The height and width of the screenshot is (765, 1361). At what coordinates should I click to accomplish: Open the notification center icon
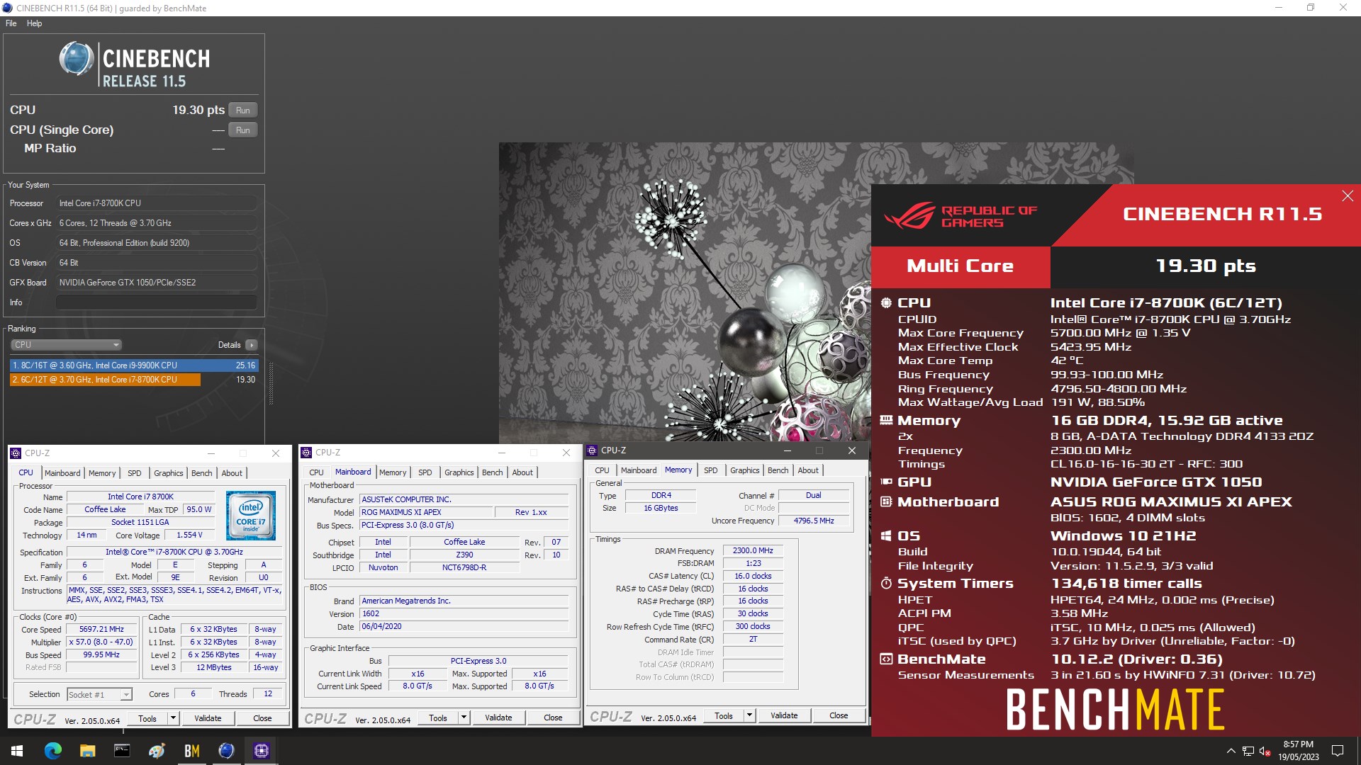tap(1338, 751)
